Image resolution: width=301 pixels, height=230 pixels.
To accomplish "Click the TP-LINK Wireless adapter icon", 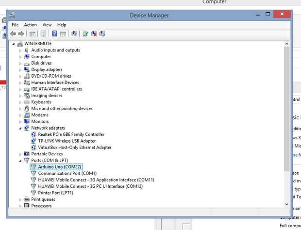I will coord(33,141).
